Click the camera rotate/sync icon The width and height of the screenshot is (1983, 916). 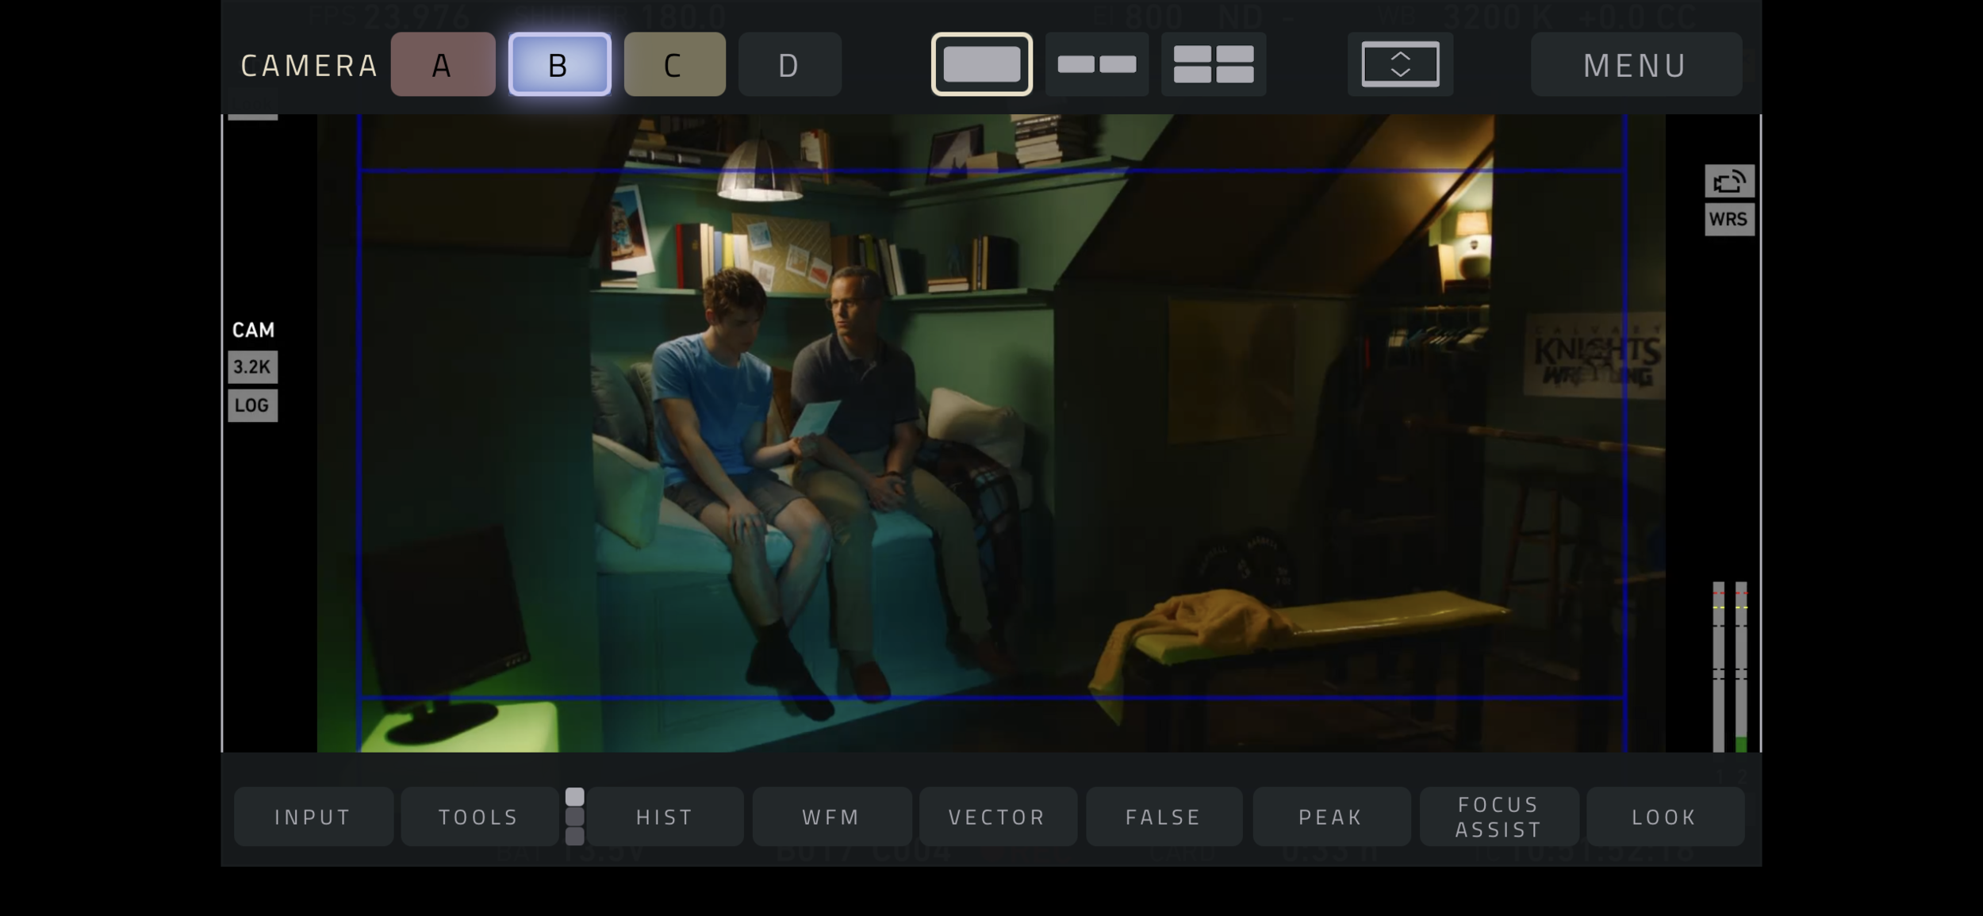(1729, 182)
